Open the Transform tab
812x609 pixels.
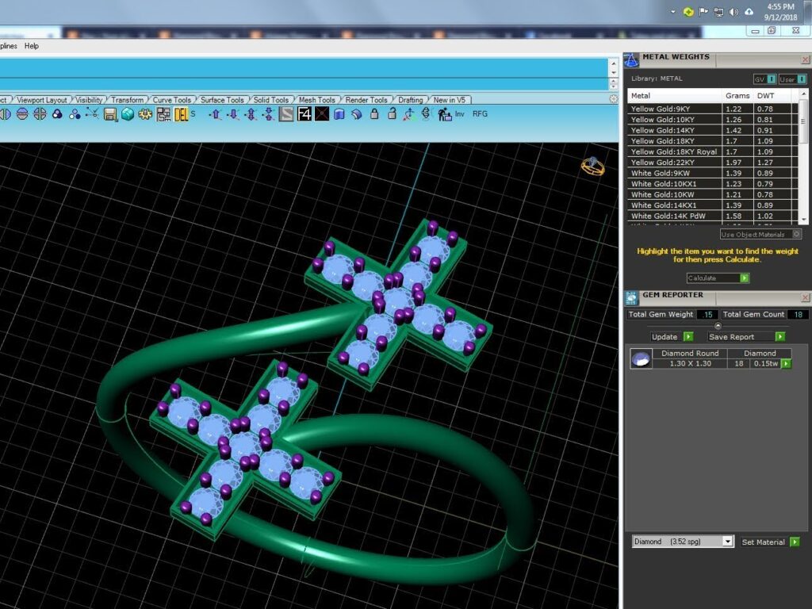click(128, 100)
